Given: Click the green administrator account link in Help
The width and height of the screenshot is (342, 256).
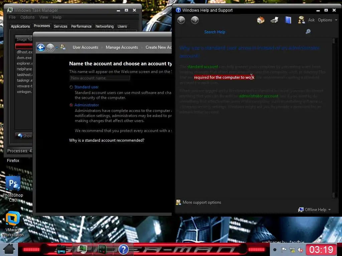Looking at the screenshot, I should click(x=259, y=96).
